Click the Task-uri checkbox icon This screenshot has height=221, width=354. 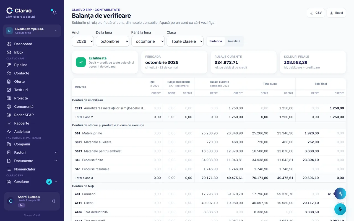[x=9, y=90]
